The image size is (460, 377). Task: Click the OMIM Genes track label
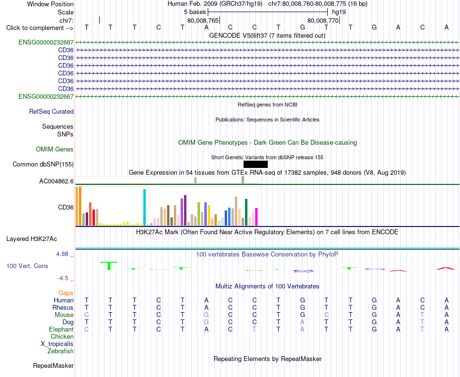click(x=54, y=149)
